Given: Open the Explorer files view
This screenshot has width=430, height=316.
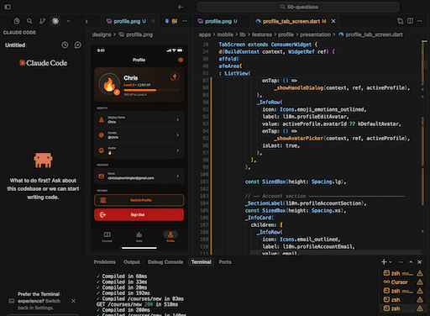Looking at the screenshot, I should [x=17, y=21].
